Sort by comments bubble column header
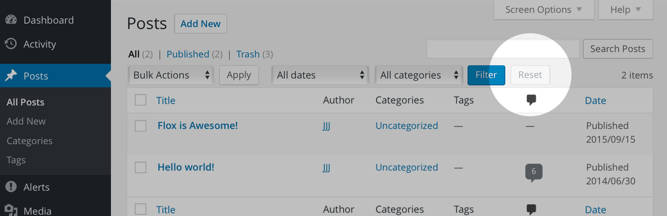This screenshot has width=667, height=216. coord(531,101)
